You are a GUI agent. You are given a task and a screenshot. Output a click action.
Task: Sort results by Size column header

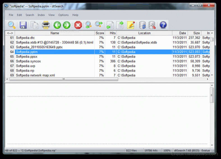pyautogui.click(x=195, y=33)
